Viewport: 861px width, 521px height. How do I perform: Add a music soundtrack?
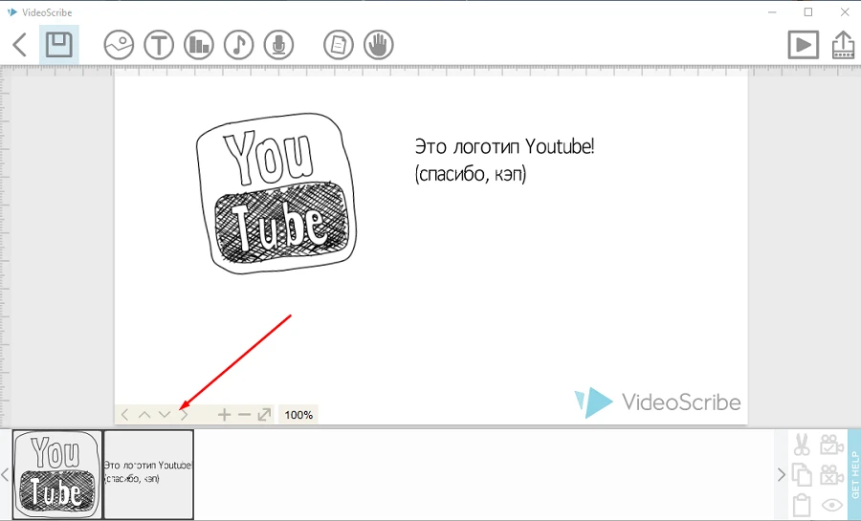[239, 44]
